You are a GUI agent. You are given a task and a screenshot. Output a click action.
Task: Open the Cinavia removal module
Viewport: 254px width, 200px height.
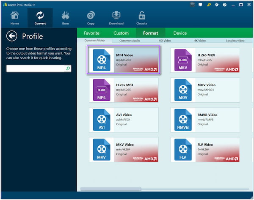(141, 18)
